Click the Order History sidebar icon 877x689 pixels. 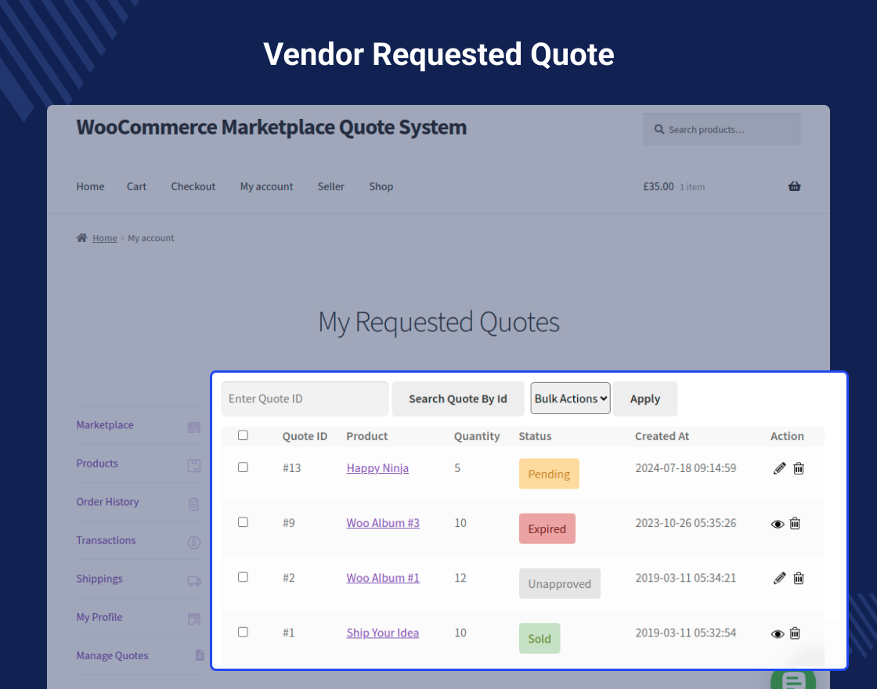[x=194, y=504]
